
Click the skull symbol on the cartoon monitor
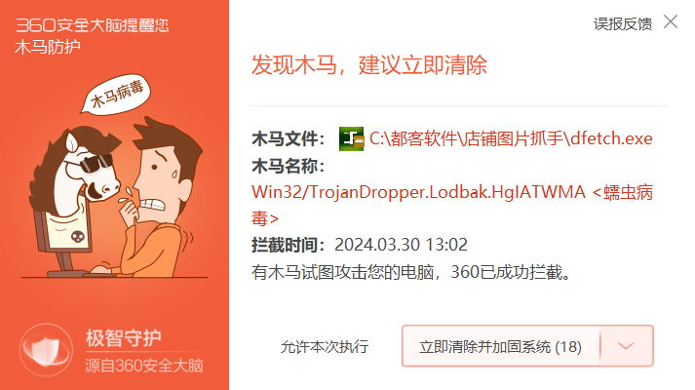tap(78, 237)
